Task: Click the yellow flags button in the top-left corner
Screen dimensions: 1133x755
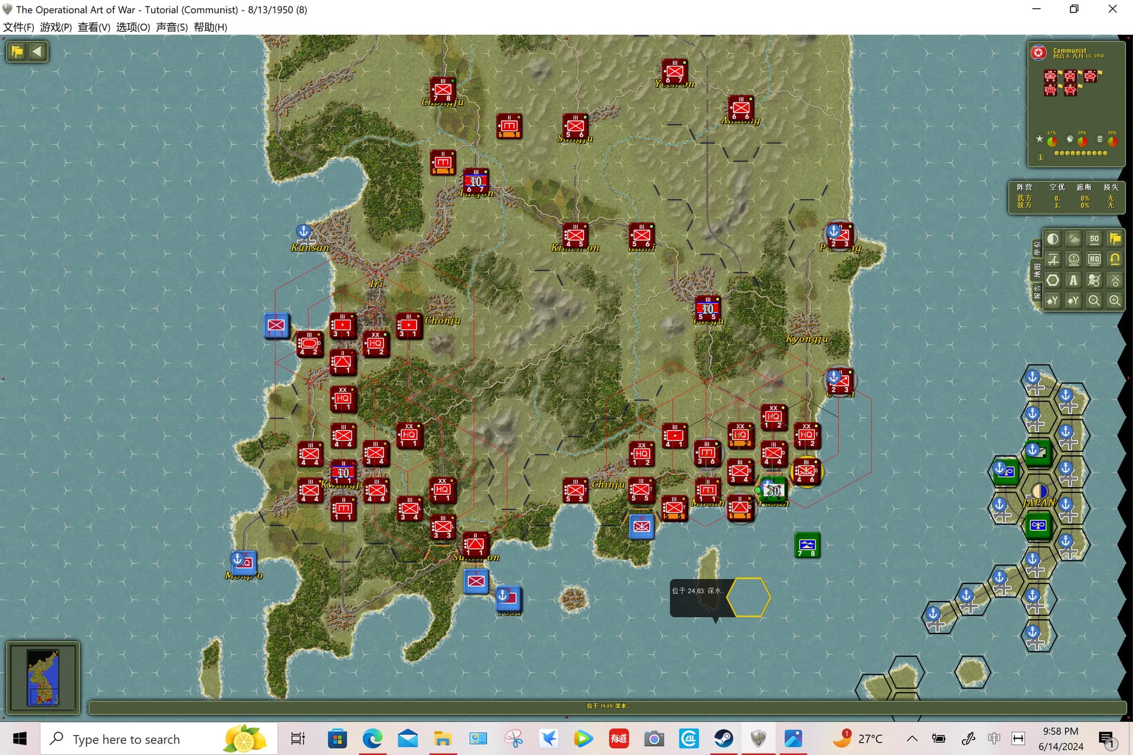Action: tap(17, 51)
